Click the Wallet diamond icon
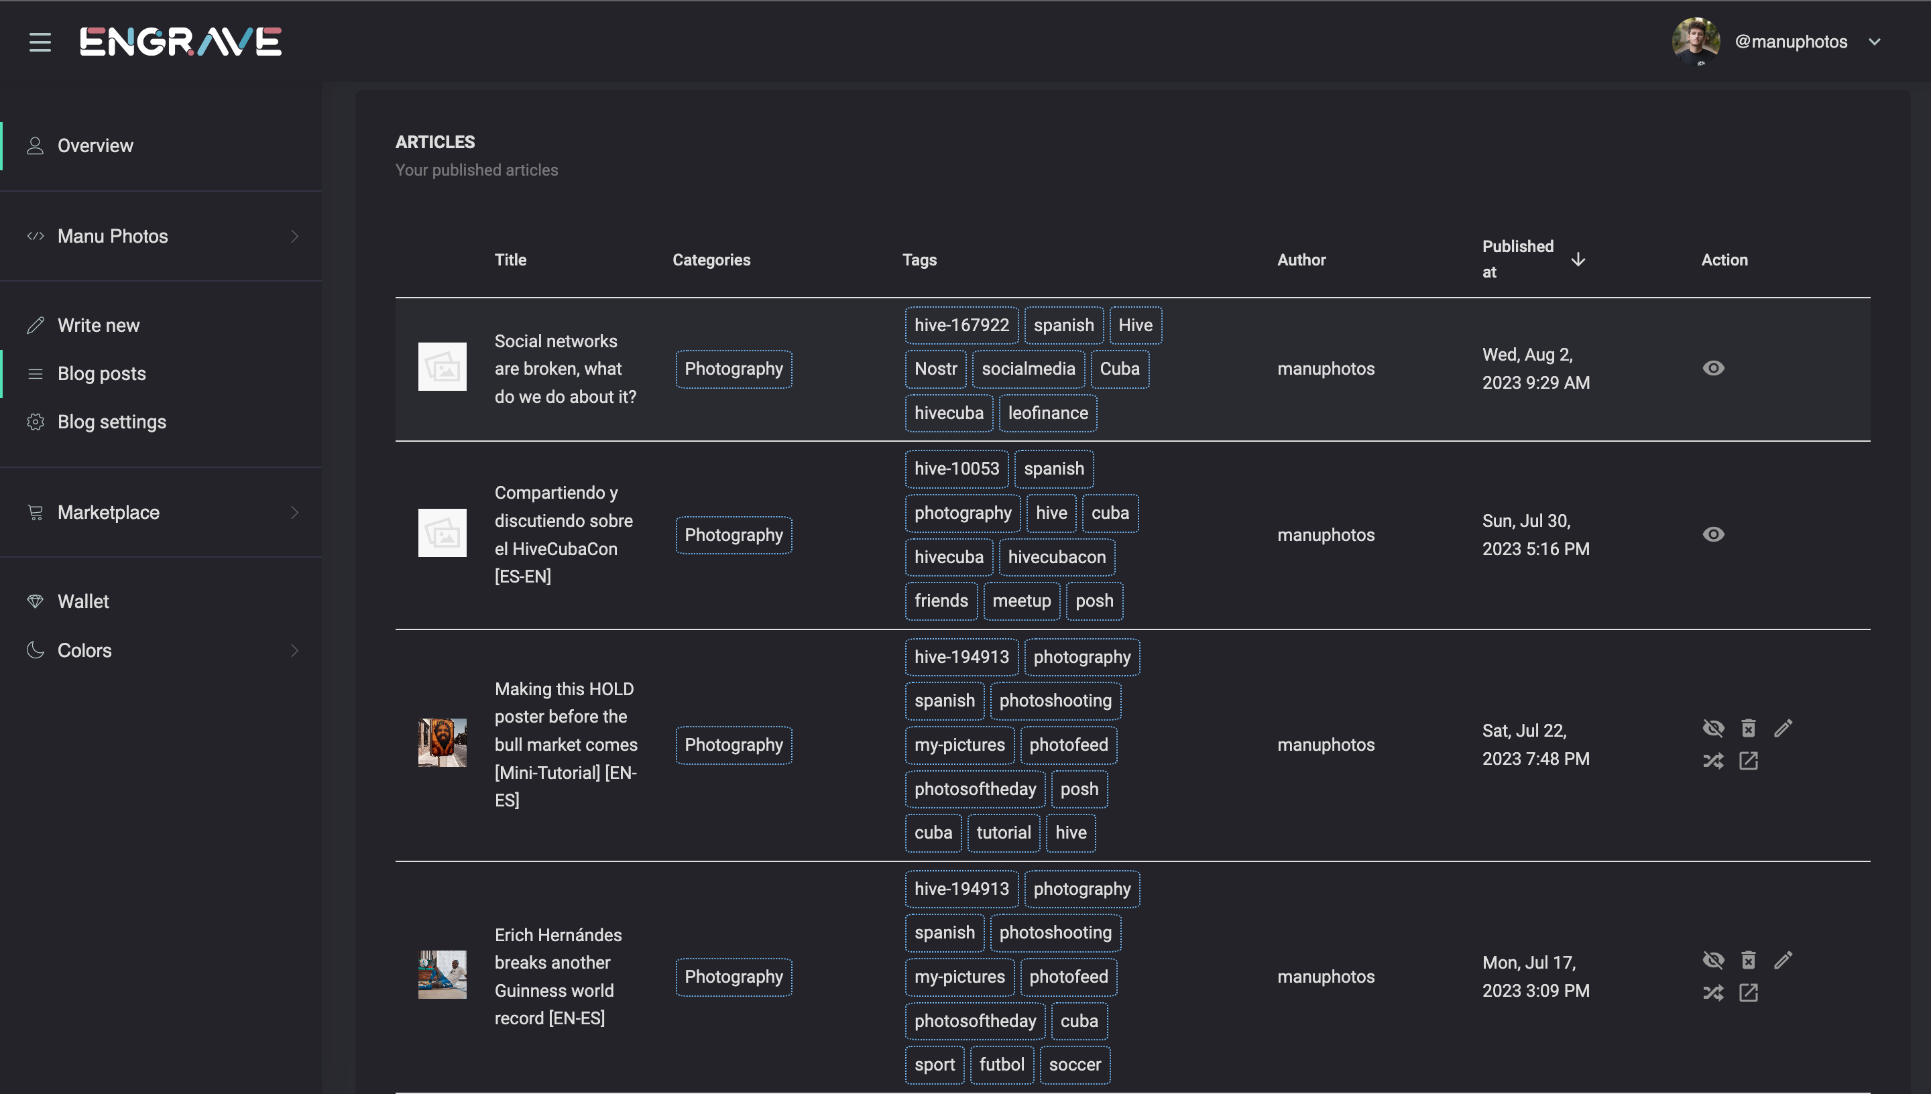Viewport: 1931px width, 1094px height. tap(35, 601)
